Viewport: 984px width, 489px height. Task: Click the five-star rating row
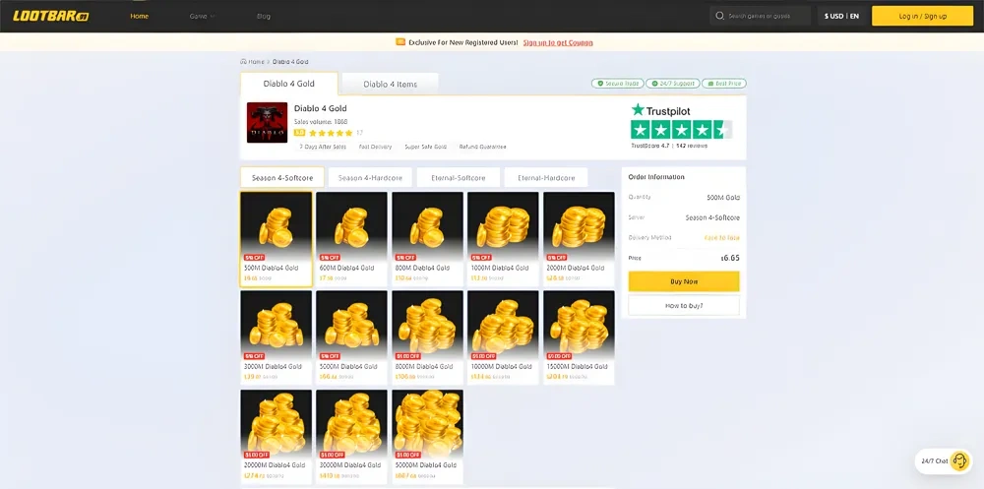[x=331, y=133]
